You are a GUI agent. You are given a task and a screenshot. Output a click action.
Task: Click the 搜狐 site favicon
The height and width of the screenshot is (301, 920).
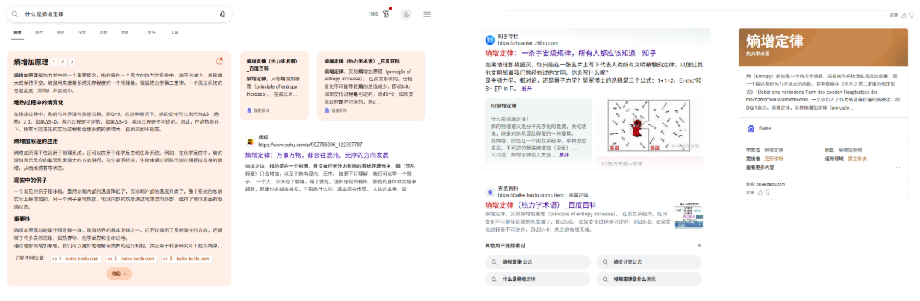coord(250,141)
